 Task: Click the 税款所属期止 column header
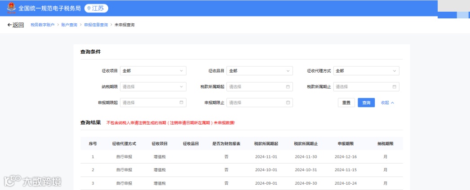(x=306, y=144)
